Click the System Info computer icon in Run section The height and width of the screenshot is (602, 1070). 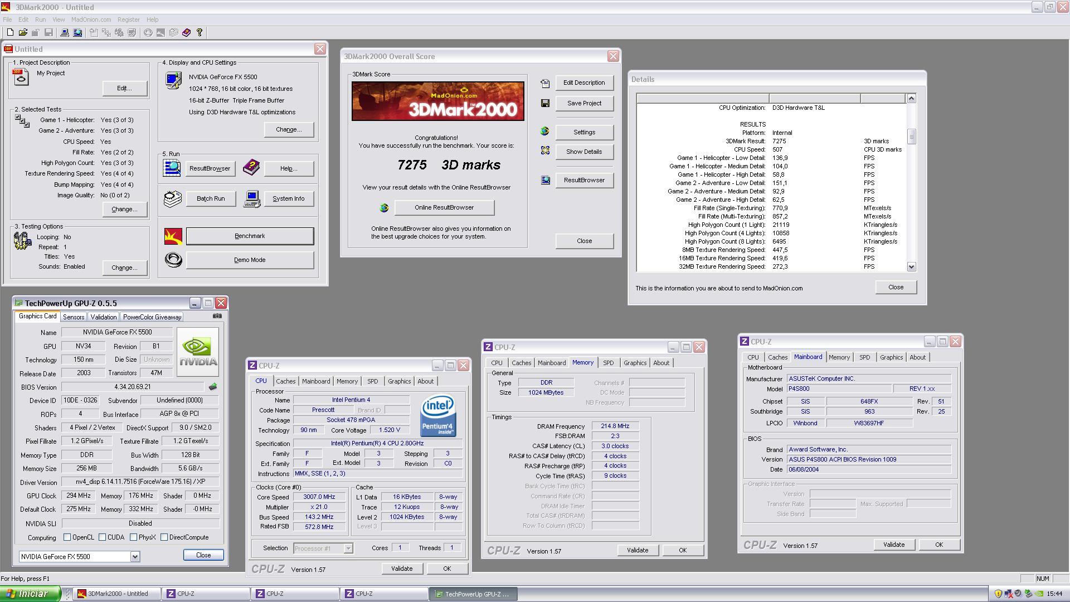click(x=252, y=199)
